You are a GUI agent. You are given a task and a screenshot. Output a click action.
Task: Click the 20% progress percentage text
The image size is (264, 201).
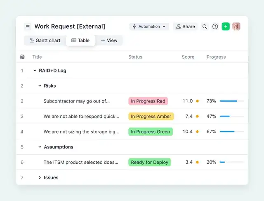pyautogui.click(x=211, y=162)
